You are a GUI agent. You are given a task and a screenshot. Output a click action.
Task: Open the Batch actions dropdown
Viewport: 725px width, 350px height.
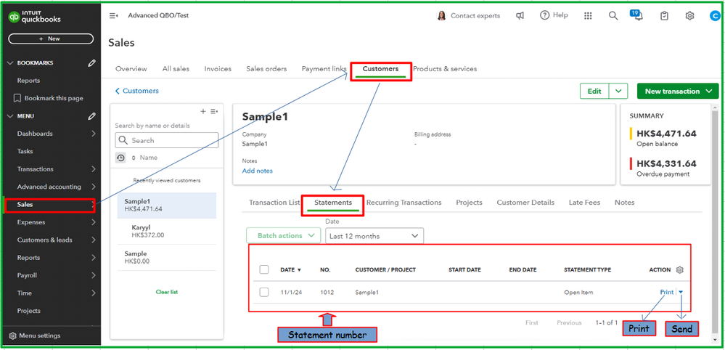[x=284, y=235]
